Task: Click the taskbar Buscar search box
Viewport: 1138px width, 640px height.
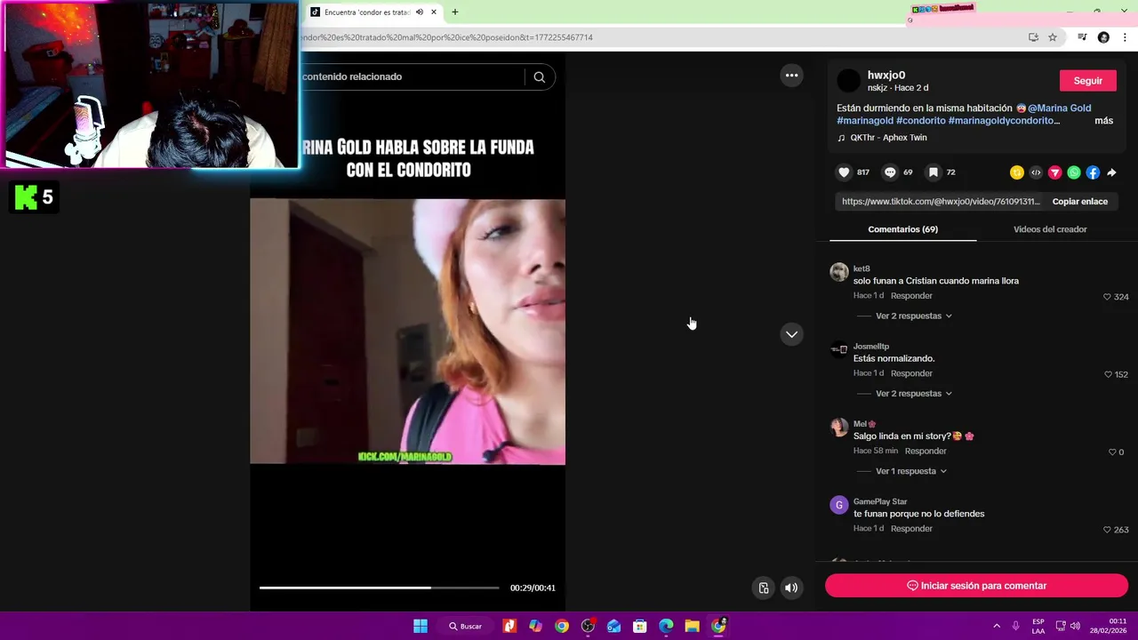Action: 466,626
